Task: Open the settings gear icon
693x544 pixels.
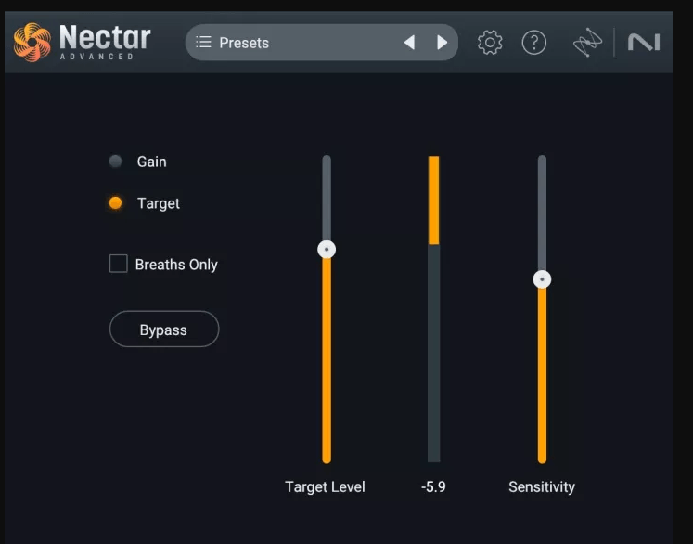Action: pyautogui.click(x=490, y=43)
